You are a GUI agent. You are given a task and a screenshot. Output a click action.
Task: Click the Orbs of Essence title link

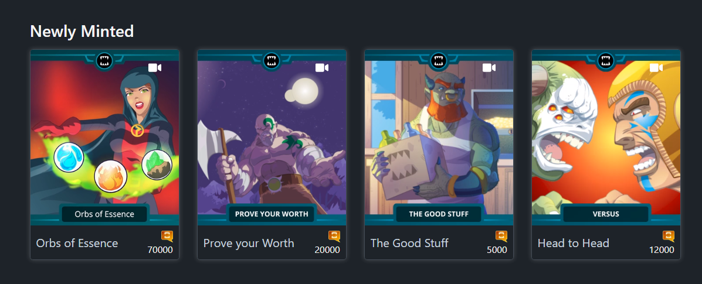pyautogui.click(x=77, y=243)
